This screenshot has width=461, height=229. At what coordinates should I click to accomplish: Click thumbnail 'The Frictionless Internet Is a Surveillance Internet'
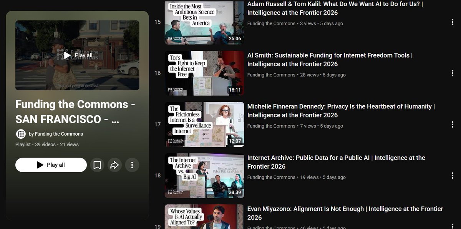pyautogui.click(x=204, y=124)
